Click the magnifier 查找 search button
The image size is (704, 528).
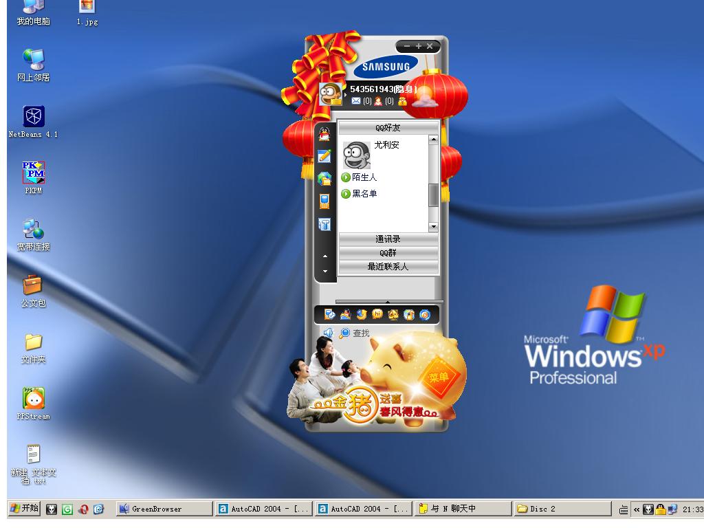click(x=354, y=333)
